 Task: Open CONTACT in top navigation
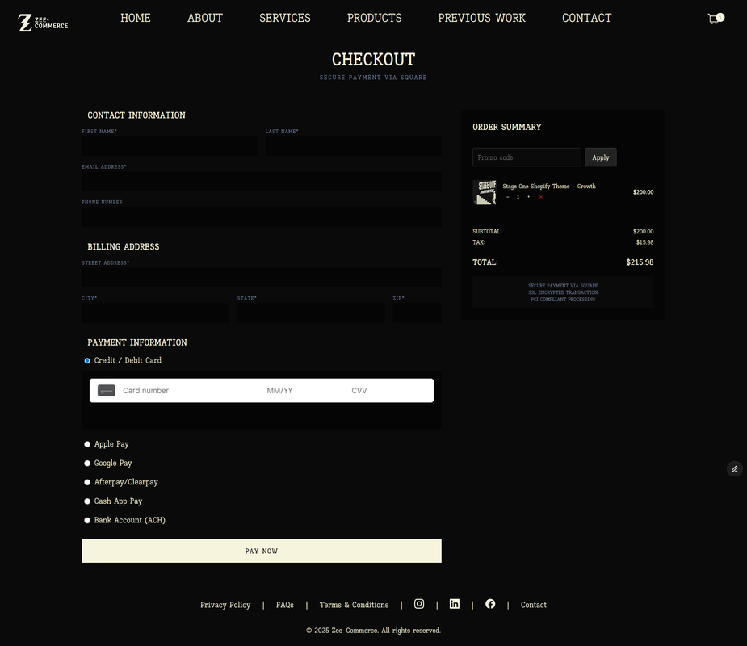pyautogui.click(x=587, y=18)
